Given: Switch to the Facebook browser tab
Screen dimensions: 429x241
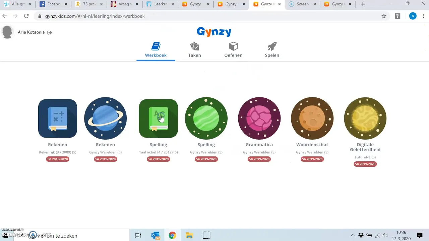Looking at the screenshot, I should 53,4.
